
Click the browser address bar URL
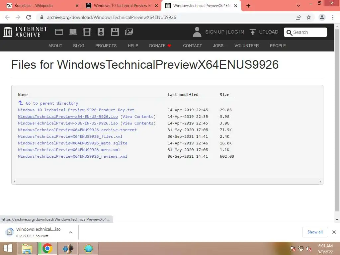[112, 17]
